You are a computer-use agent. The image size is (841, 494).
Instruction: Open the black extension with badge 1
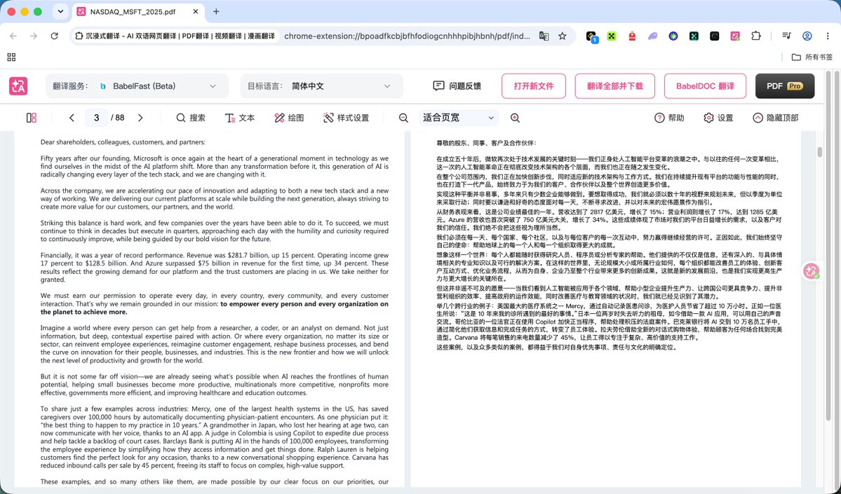591,36
